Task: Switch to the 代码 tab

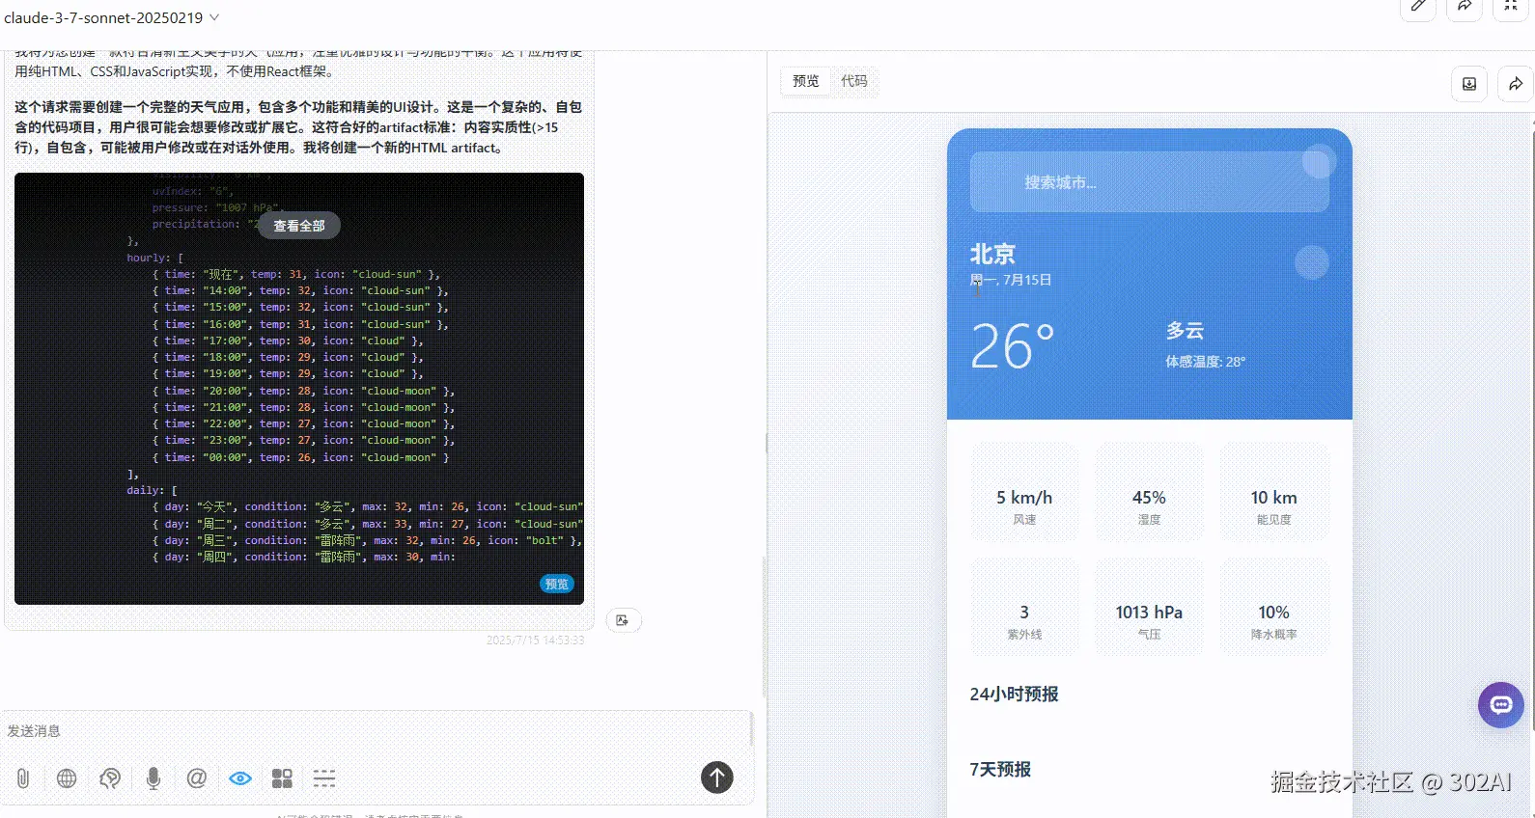Action: 853,81
